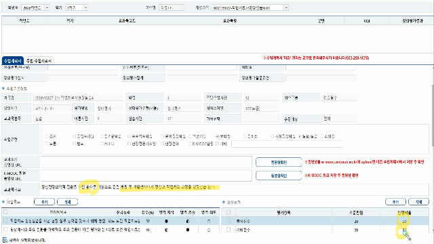Check the select-all box in 성적평가 header
The width and height of the screenshot is (434, 244).
229,212
